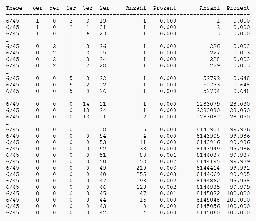Click the 2er value 54
This screenshot has width=256, height=221.
tap(102, 136)
